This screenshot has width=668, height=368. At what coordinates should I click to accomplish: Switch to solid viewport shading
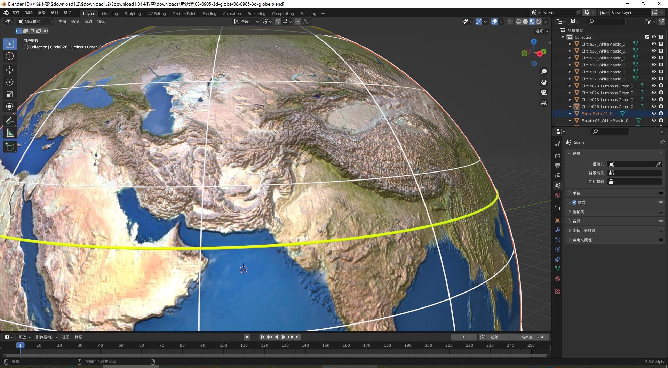pos(525,22)
